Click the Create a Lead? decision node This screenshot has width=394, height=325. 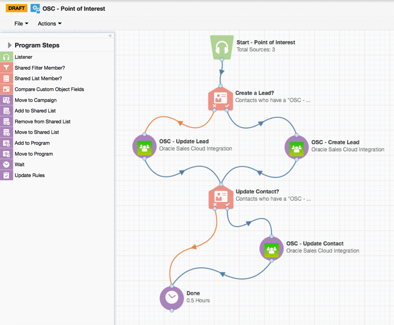pos(221,98)
